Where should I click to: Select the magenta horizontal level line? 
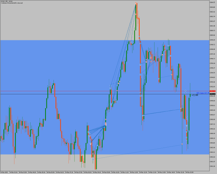coord(105,91)
